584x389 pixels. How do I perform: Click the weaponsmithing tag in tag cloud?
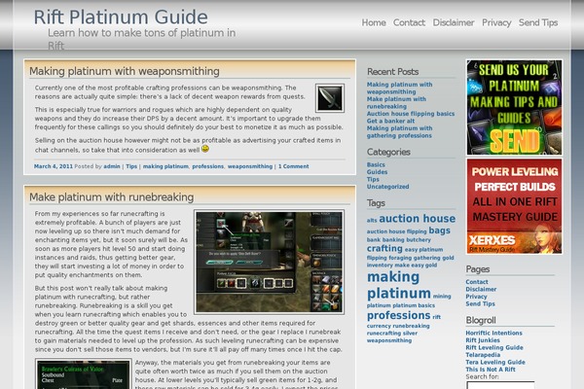[x=389, y=340]
